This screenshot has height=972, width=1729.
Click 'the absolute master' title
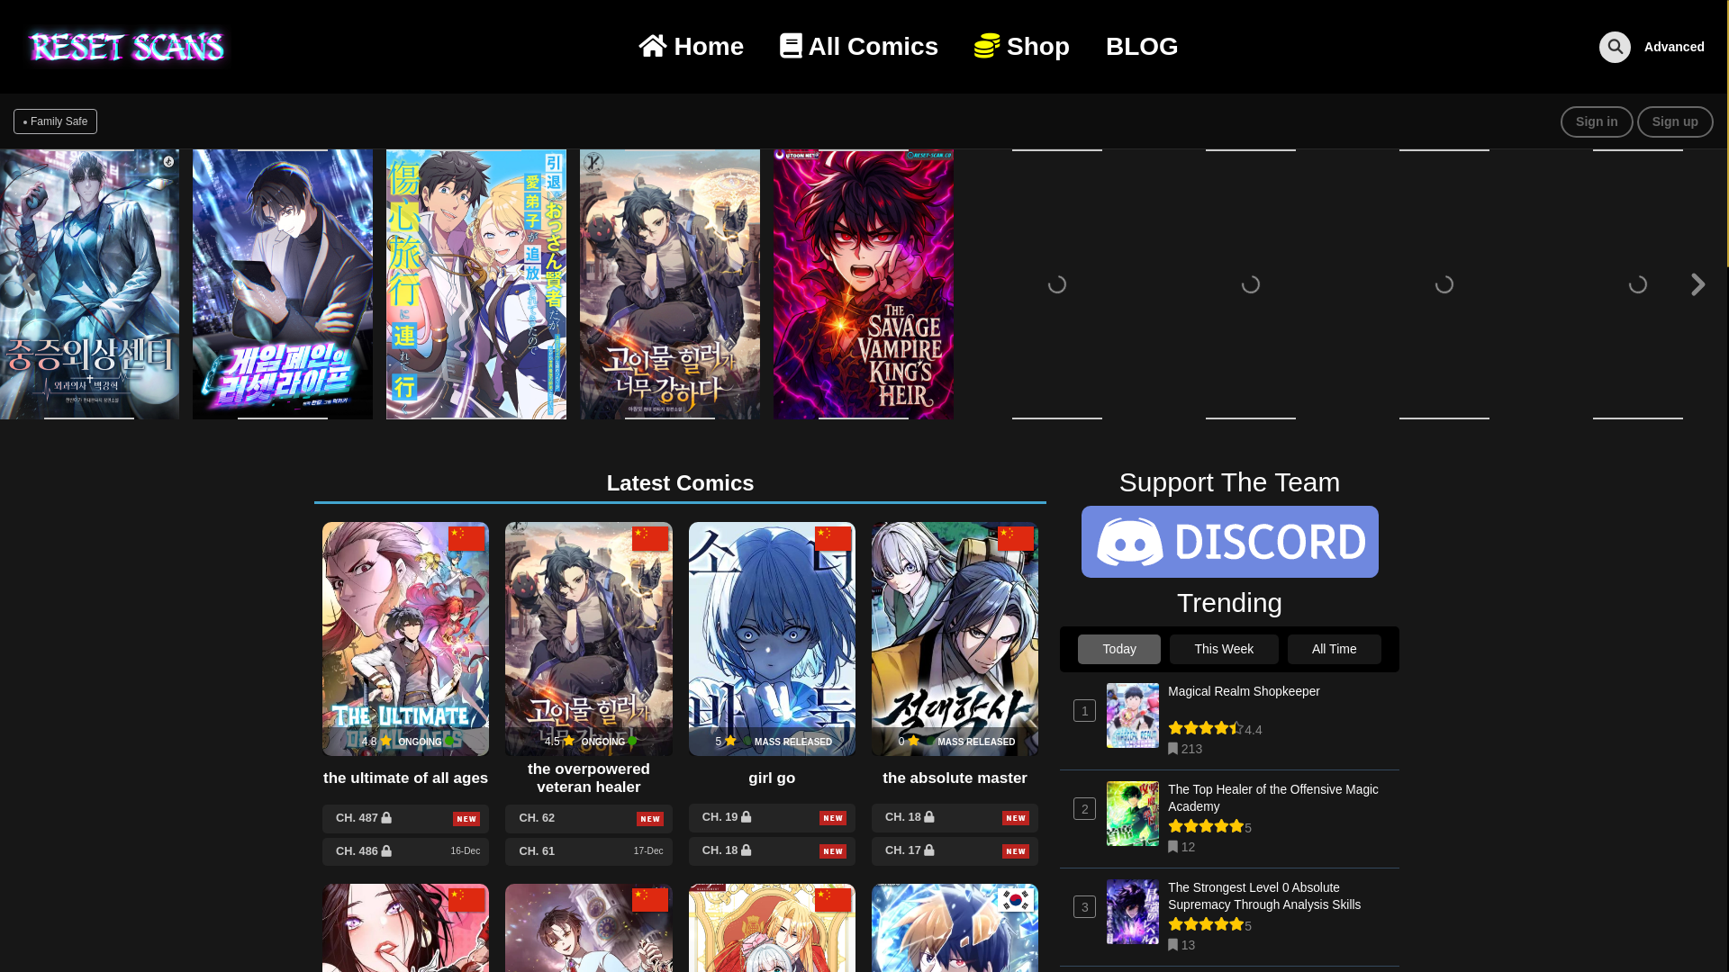pos(955,778)
